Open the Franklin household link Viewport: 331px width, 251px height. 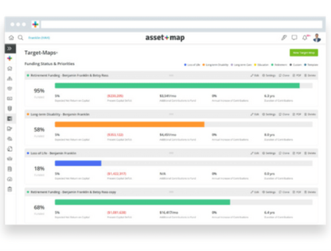pos(39,38)
